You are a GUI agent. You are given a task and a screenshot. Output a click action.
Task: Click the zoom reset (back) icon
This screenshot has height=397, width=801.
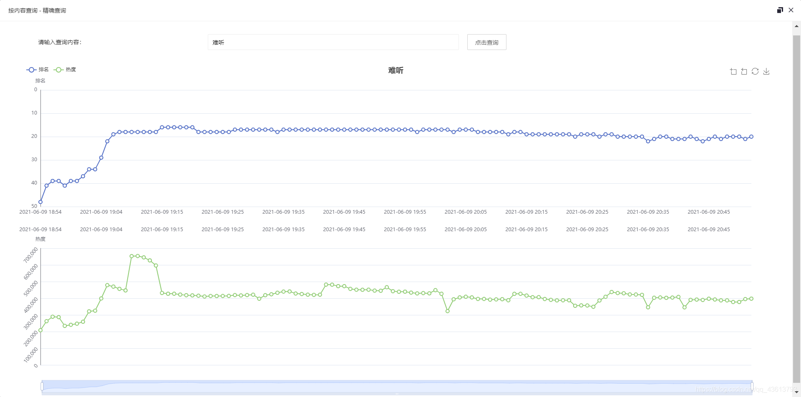744,72
